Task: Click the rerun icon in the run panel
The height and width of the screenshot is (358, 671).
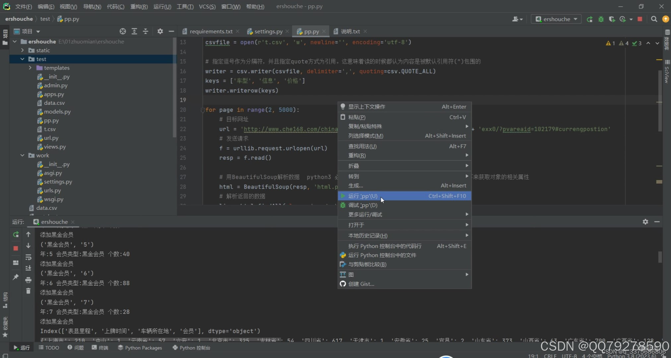Action: pos(16,235)
